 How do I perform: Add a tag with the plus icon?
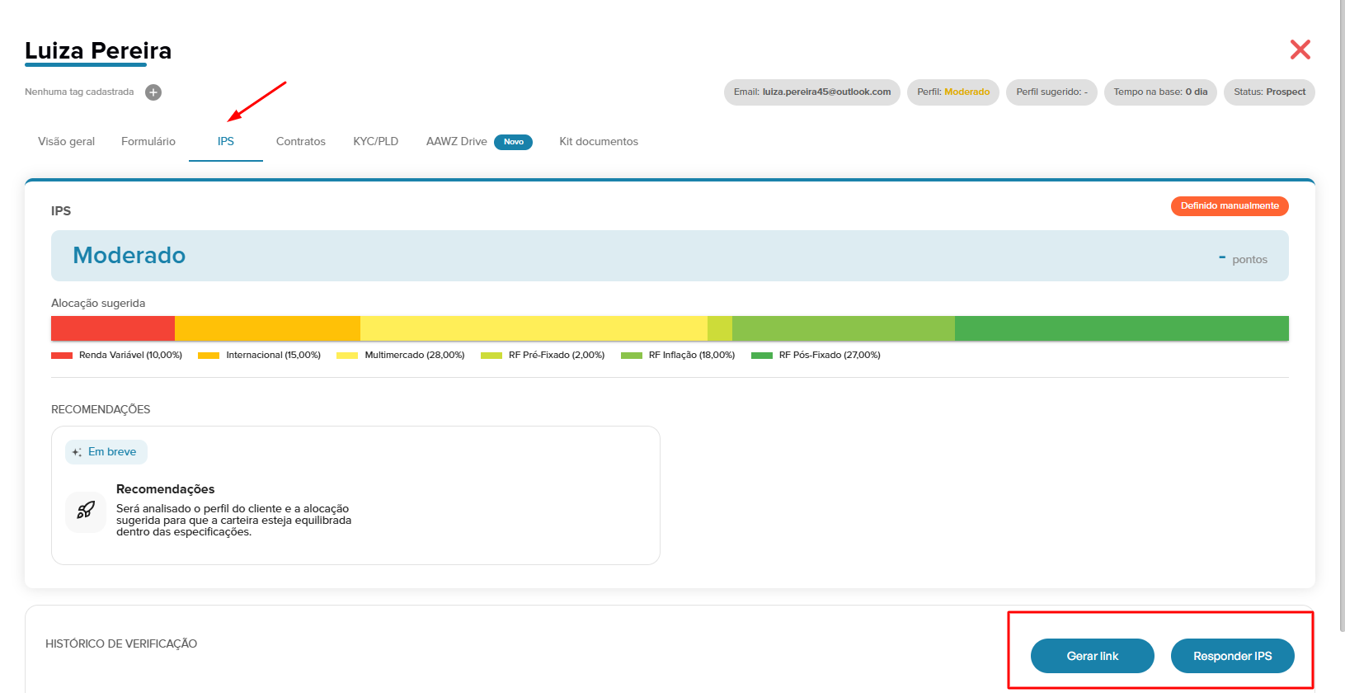pyautogui.click(x=153, y=92)
